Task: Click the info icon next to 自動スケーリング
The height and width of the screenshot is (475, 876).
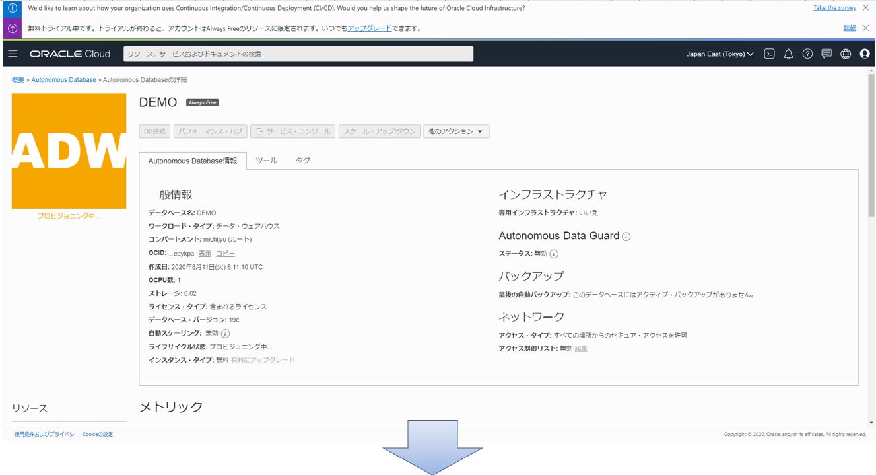Action: [225, 333]
